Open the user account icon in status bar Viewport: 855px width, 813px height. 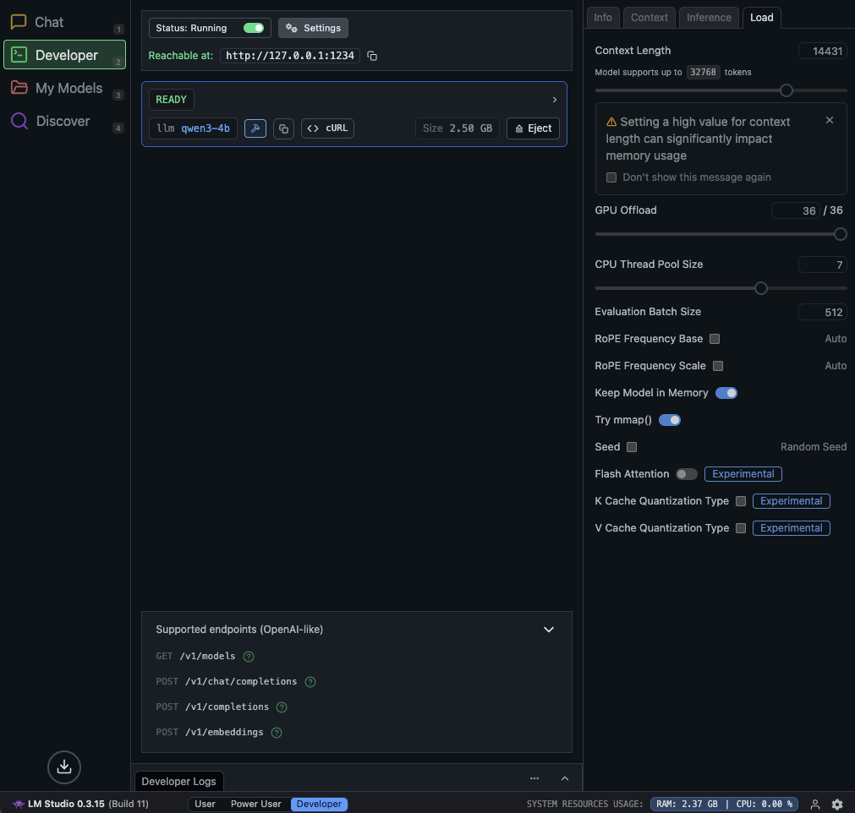tap(815, 804)
